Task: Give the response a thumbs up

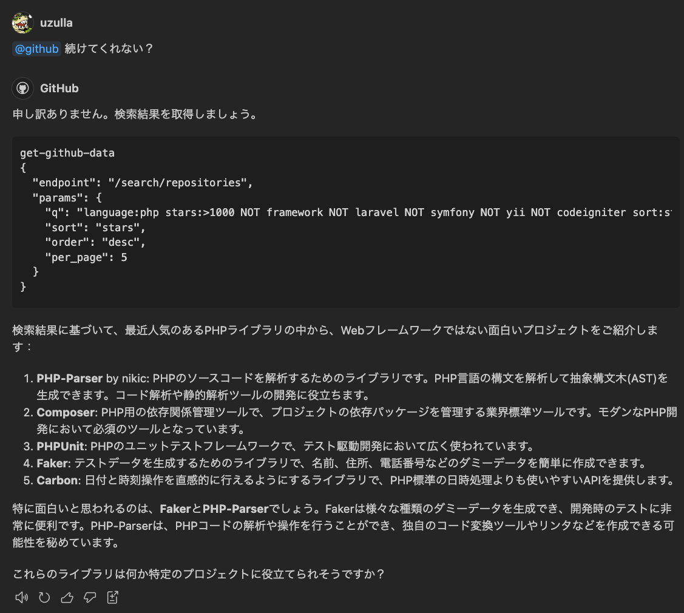Action: 67,597
